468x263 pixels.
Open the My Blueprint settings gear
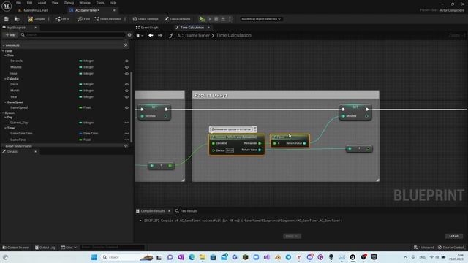pyautogui.click(x=129, y=35)
